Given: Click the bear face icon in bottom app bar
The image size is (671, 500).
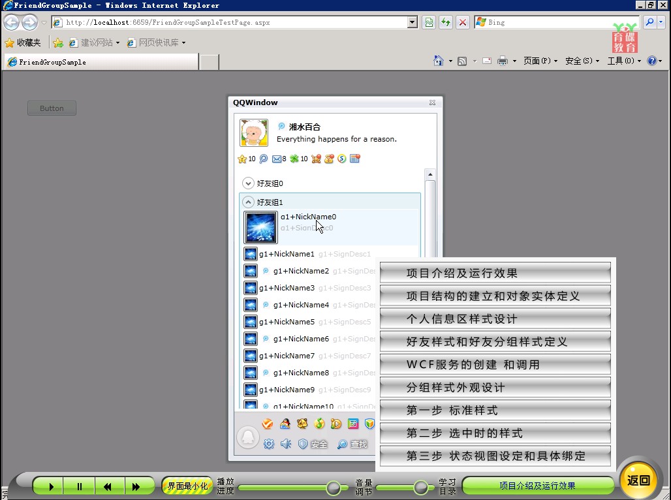Looking at the screenshot, I should click(302, 424).
